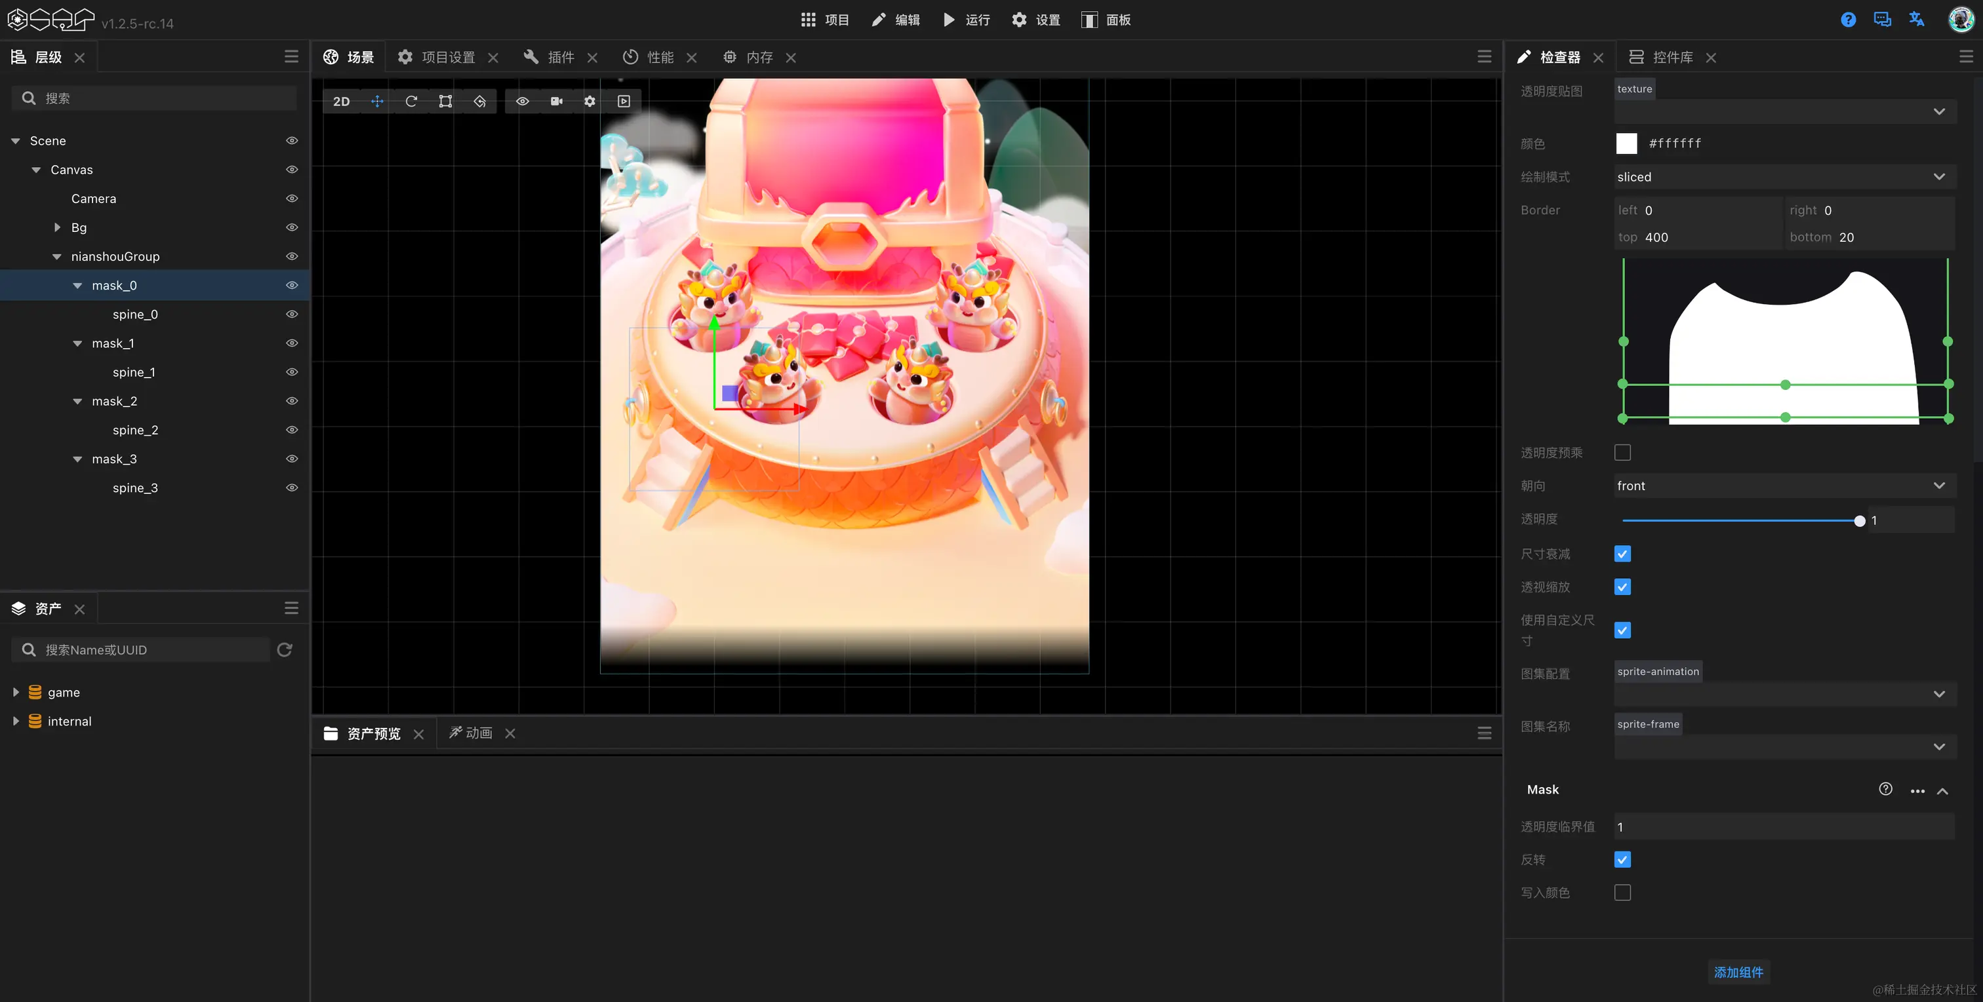This screenshot has width=1983, height=1002.
Task: Click the translate language icon
Action: click(1916, 20)
